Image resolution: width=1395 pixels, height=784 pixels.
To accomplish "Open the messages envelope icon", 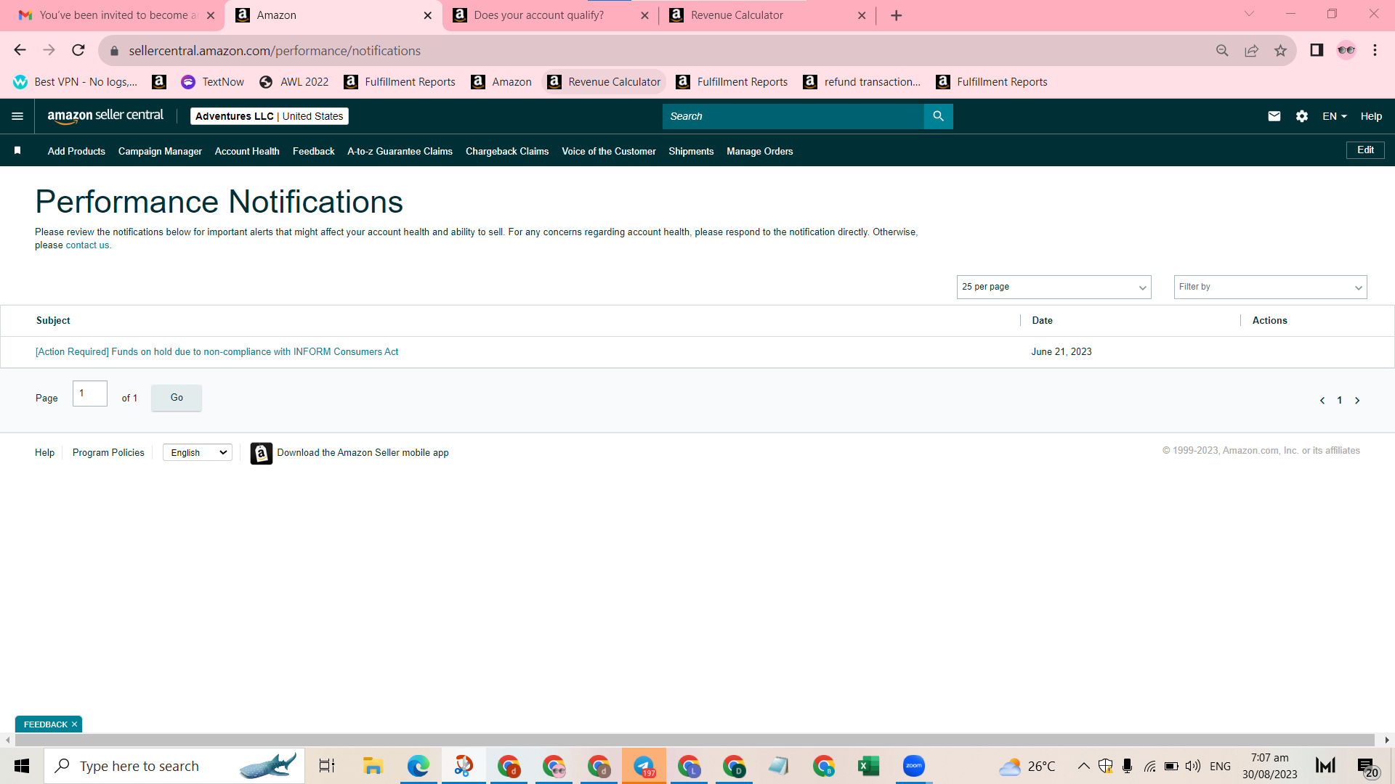I will click(1274, 116).
